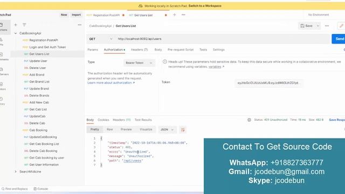Click the filter icon in the sidebar
Image resolution: width=345 pixels, height=194 pixels.
point(24,25)
